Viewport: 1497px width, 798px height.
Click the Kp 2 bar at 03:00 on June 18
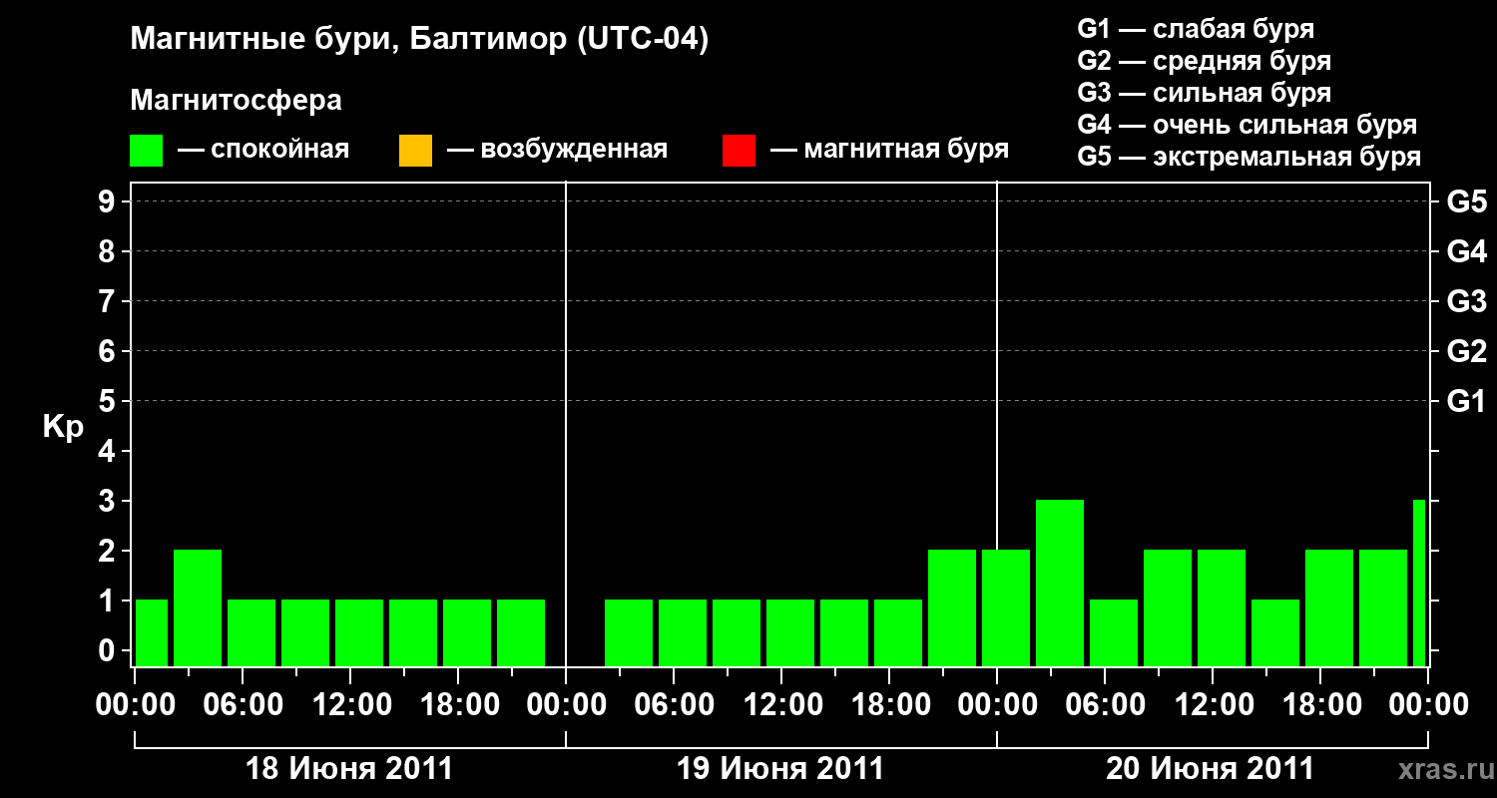198,608
